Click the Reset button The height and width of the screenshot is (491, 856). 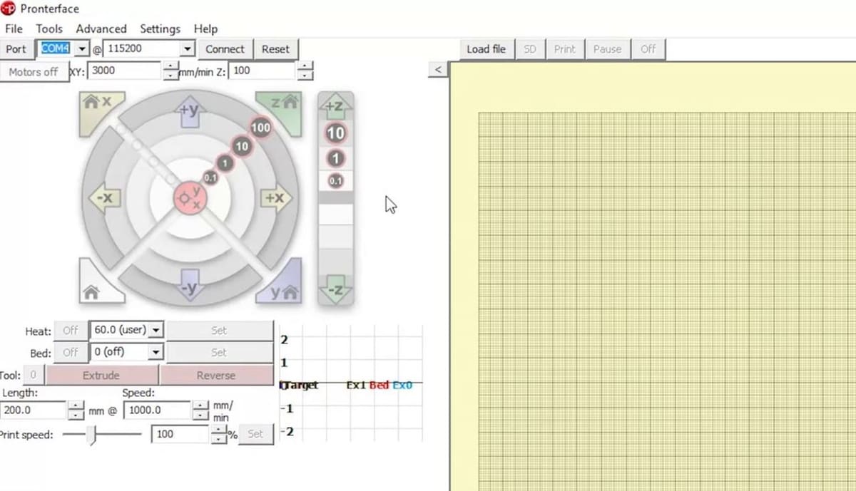(275, 49)
